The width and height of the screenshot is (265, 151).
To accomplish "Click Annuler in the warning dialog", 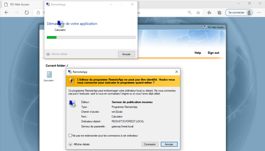I will click(169, 144).
